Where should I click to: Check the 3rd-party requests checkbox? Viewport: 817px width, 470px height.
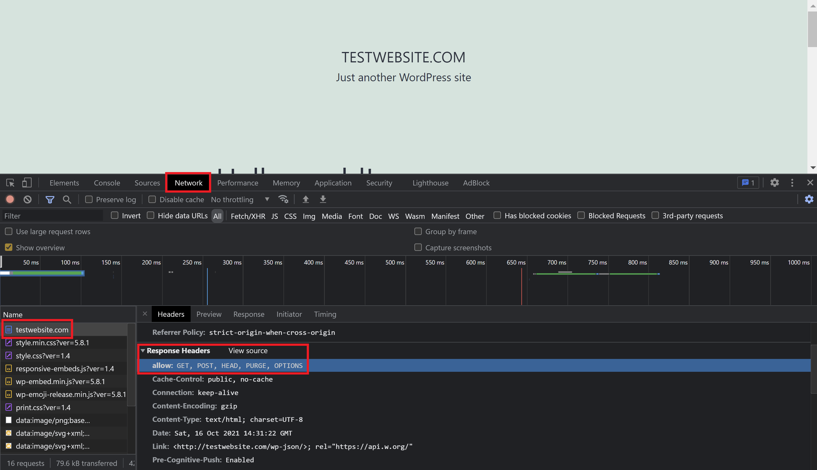point(655,215)
